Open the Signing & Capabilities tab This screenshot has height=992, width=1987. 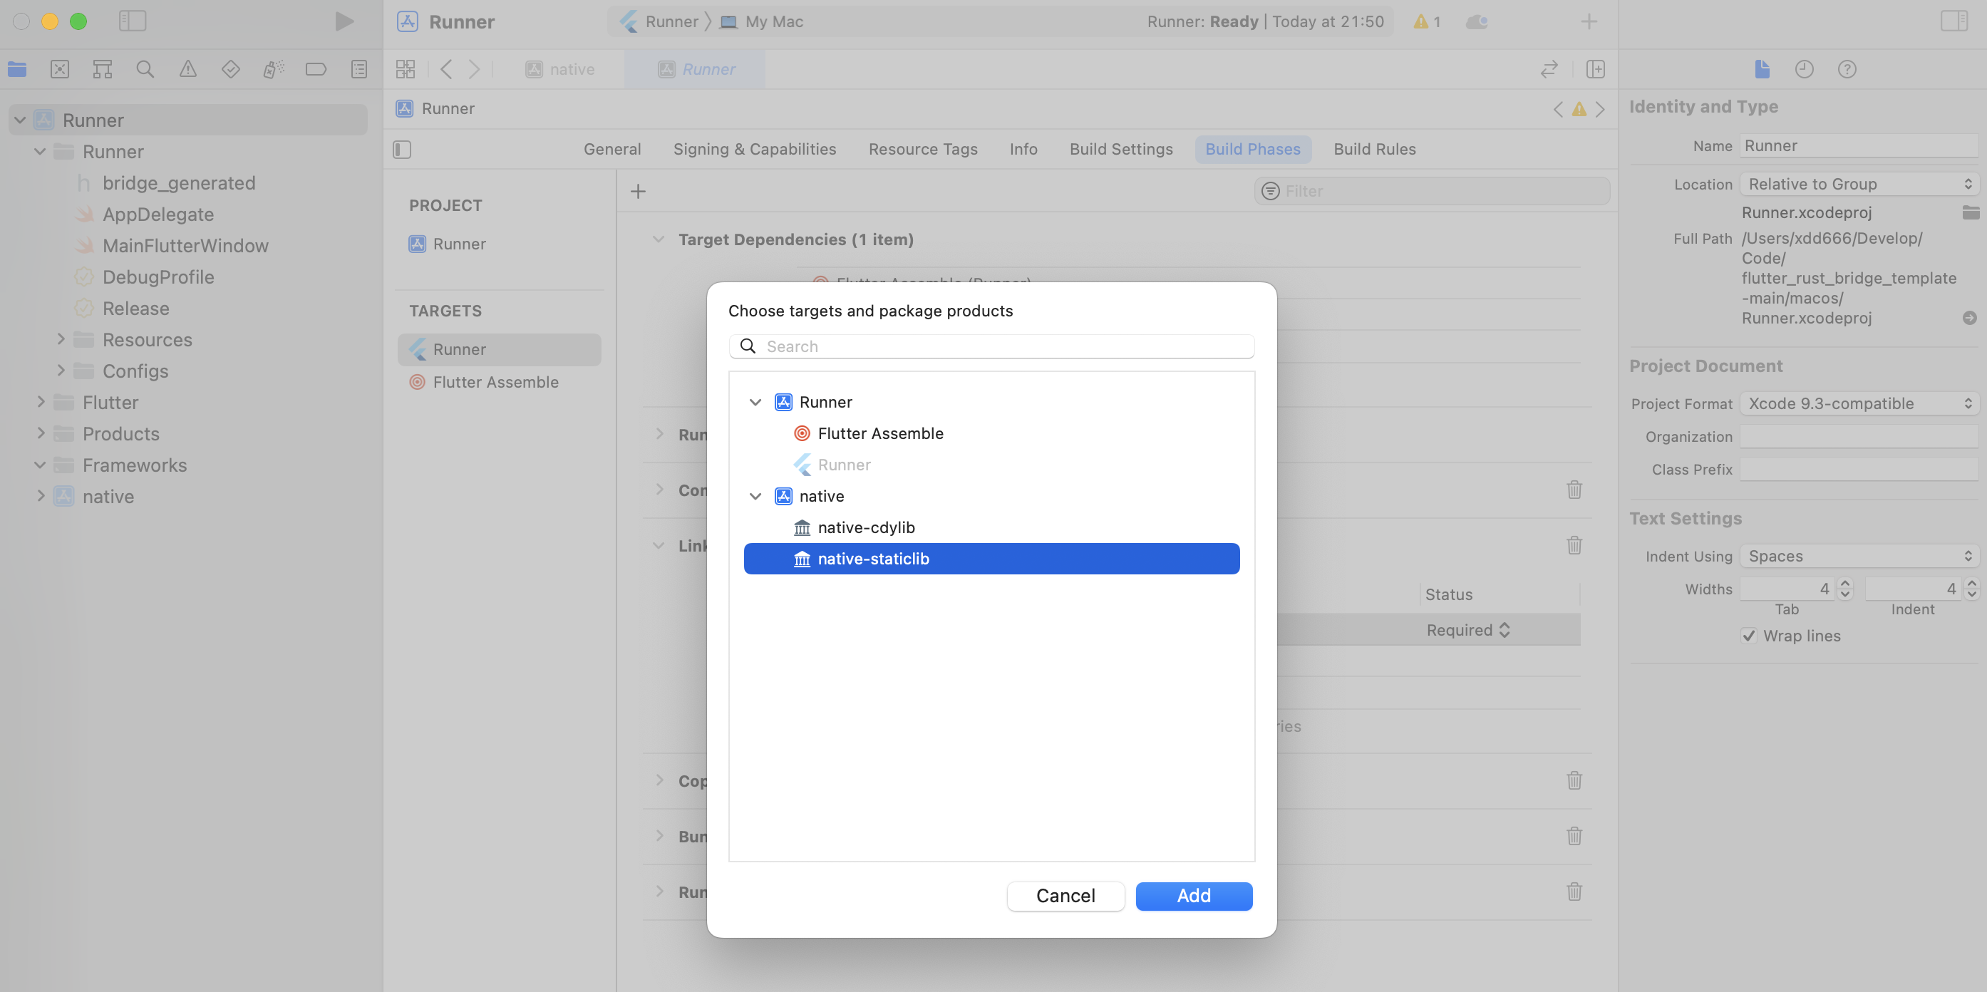(753, 149)
